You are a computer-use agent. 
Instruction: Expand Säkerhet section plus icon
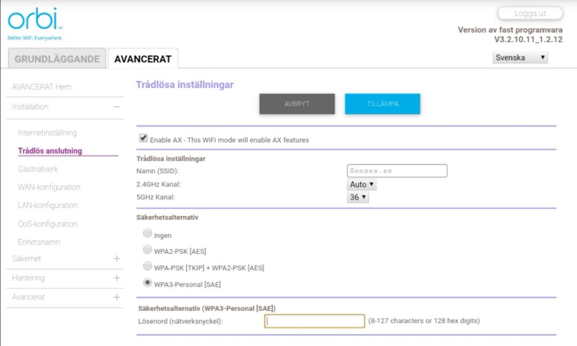(x=117, y=258)
